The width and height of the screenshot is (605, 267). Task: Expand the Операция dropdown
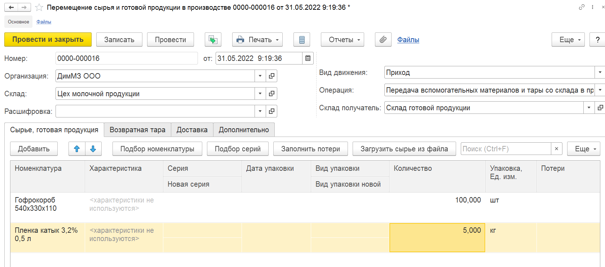(600, 90)
